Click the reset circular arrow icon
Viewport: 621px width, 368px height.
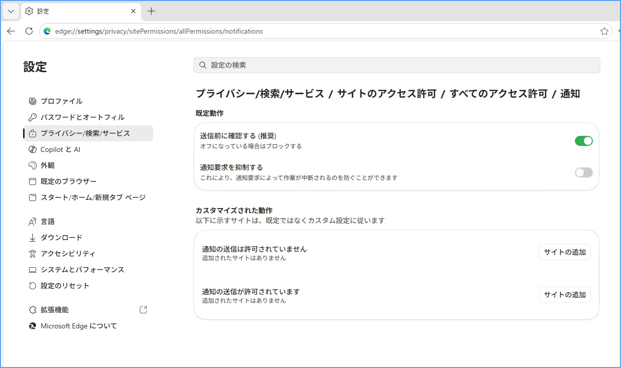pyautogui.click(x=33, y=286)
